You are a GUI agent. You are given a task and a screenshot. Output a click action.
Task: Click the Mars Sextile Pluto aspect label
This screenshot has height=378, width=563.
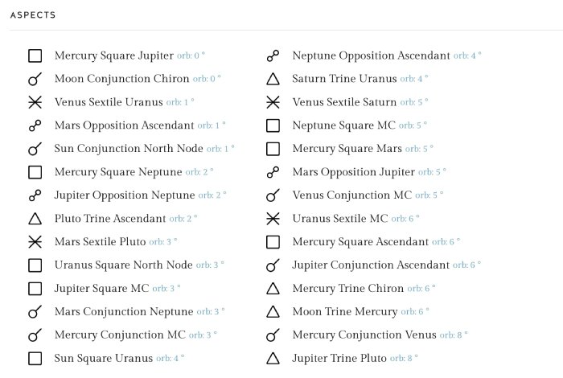[101, 241]
